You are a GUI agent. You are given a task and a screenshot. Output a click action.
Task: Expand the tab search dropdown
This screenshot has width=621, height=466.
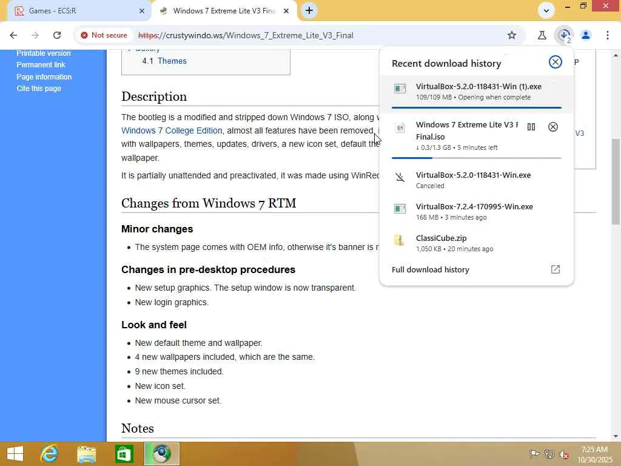[546, 11]
